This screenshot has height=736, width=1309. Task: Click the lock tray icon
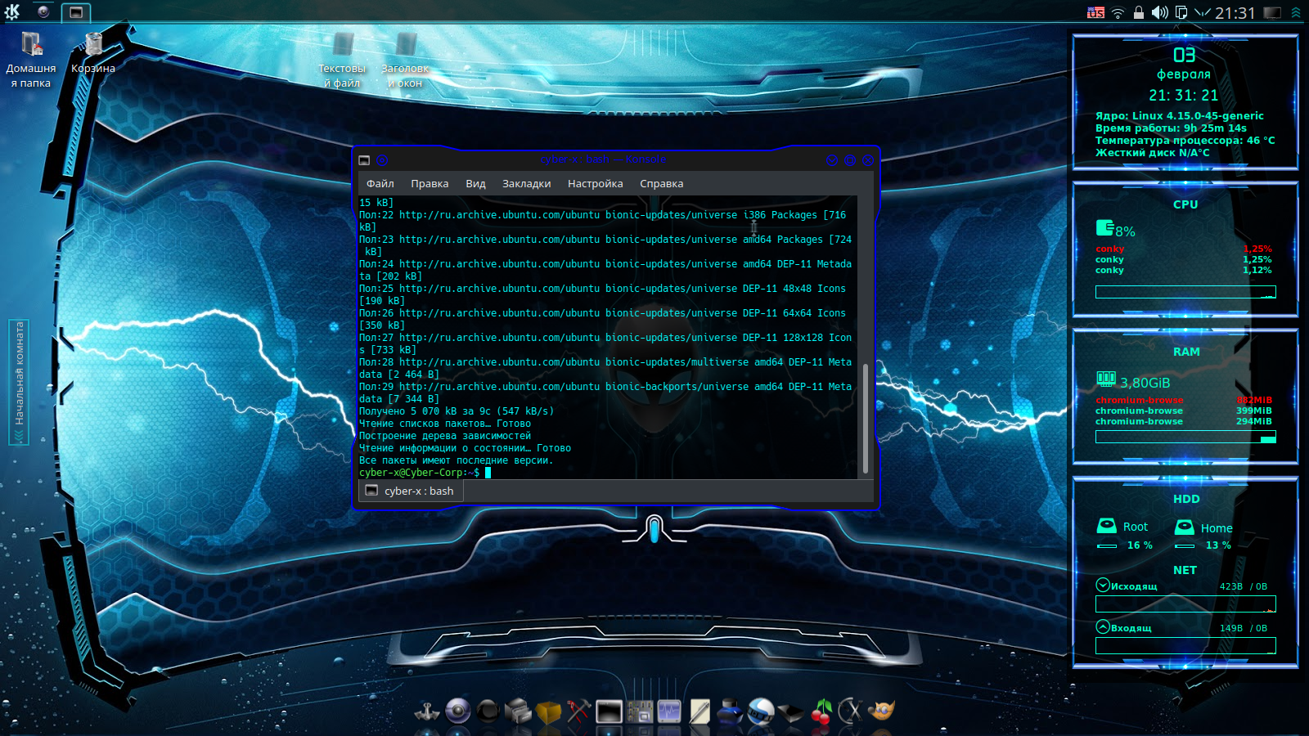[1138, 12]
